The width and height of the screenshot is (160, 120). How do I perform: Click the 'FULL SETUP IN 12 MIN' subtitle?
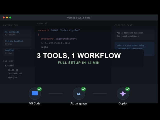[x=79, y=63]
